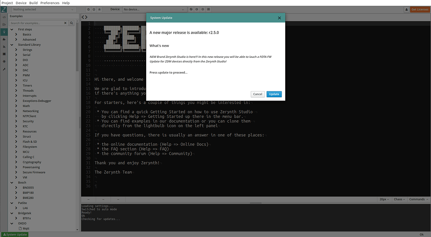Select the Cryptography tree item
Screen dimensions: 431x237
point(32,162)
